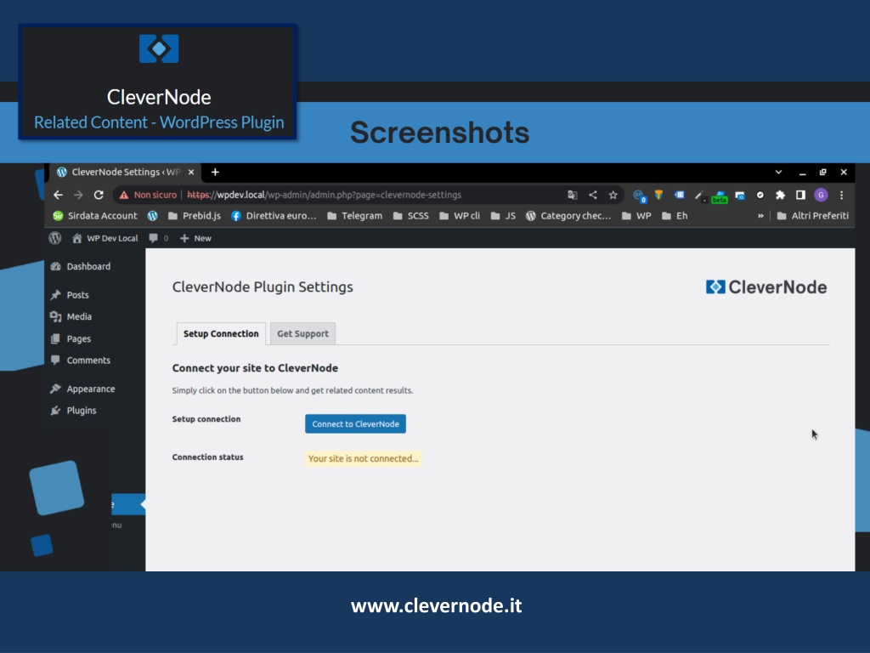Click the browser forward arrow

tap(78, 195)
